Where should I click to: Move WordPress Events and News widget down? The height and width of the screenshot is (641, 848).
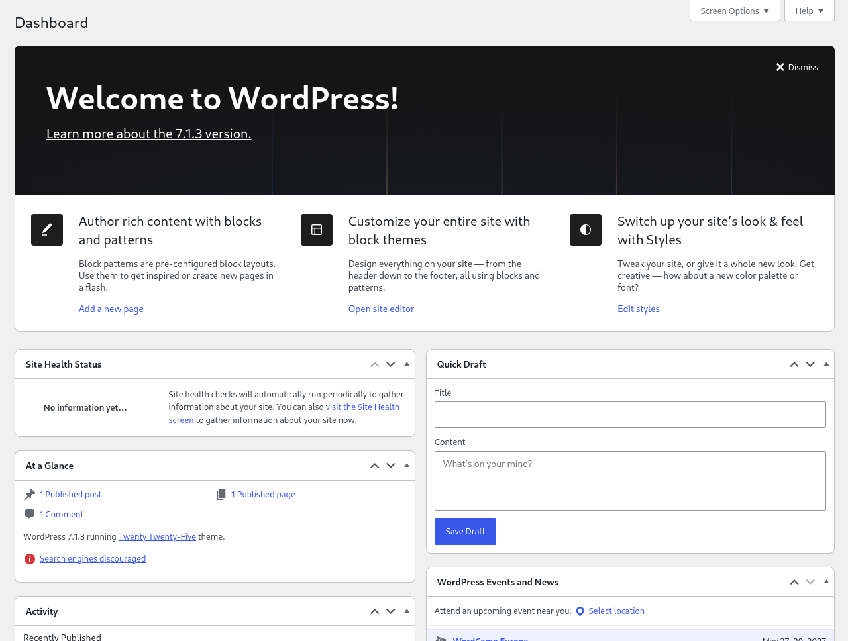coord(810,582)
